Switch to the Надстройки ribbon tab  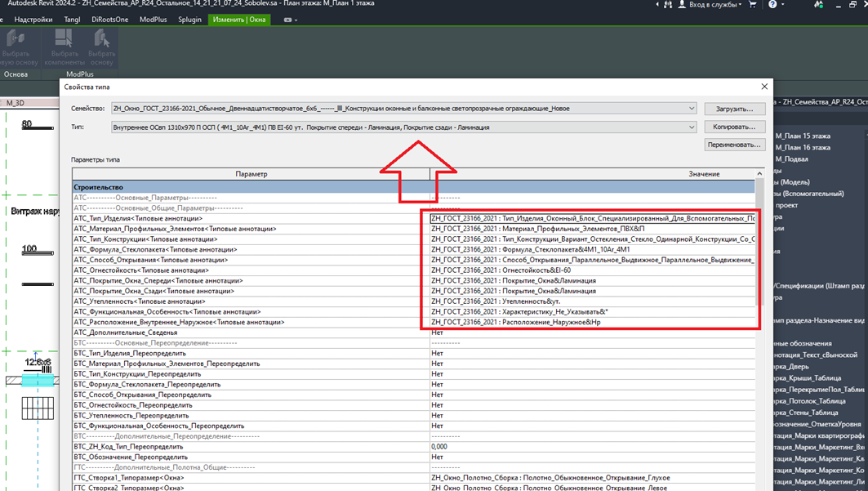(33, 20)
